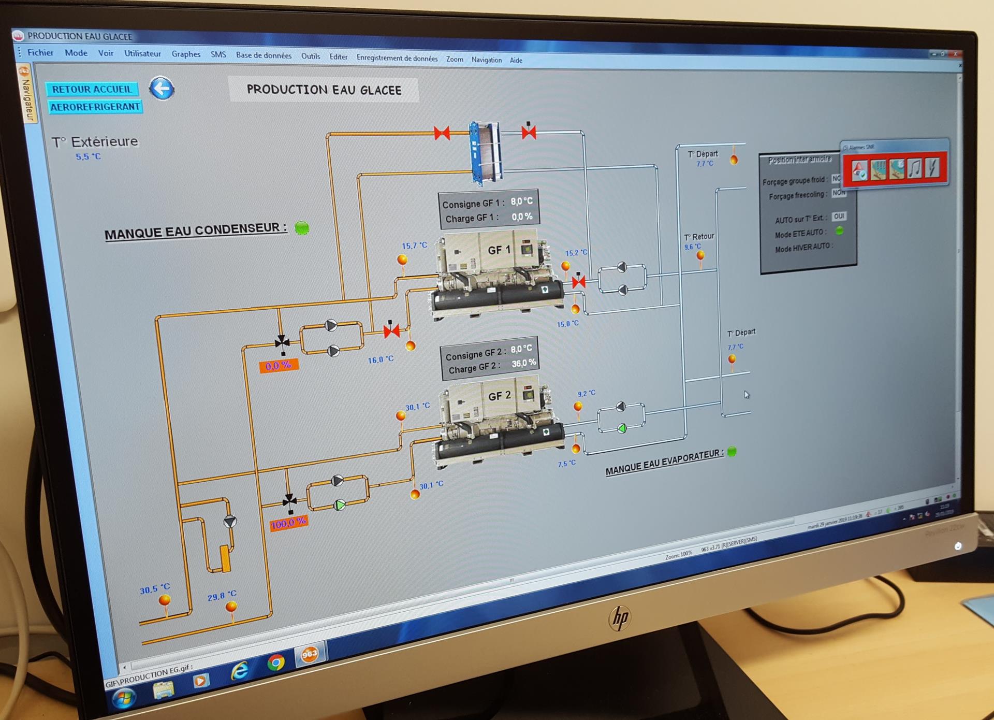Image resolution: width=994 pixels, height=720 pixels.
Task: Click the RETOUR ACCUEIL button
Action: pos(92,89)
